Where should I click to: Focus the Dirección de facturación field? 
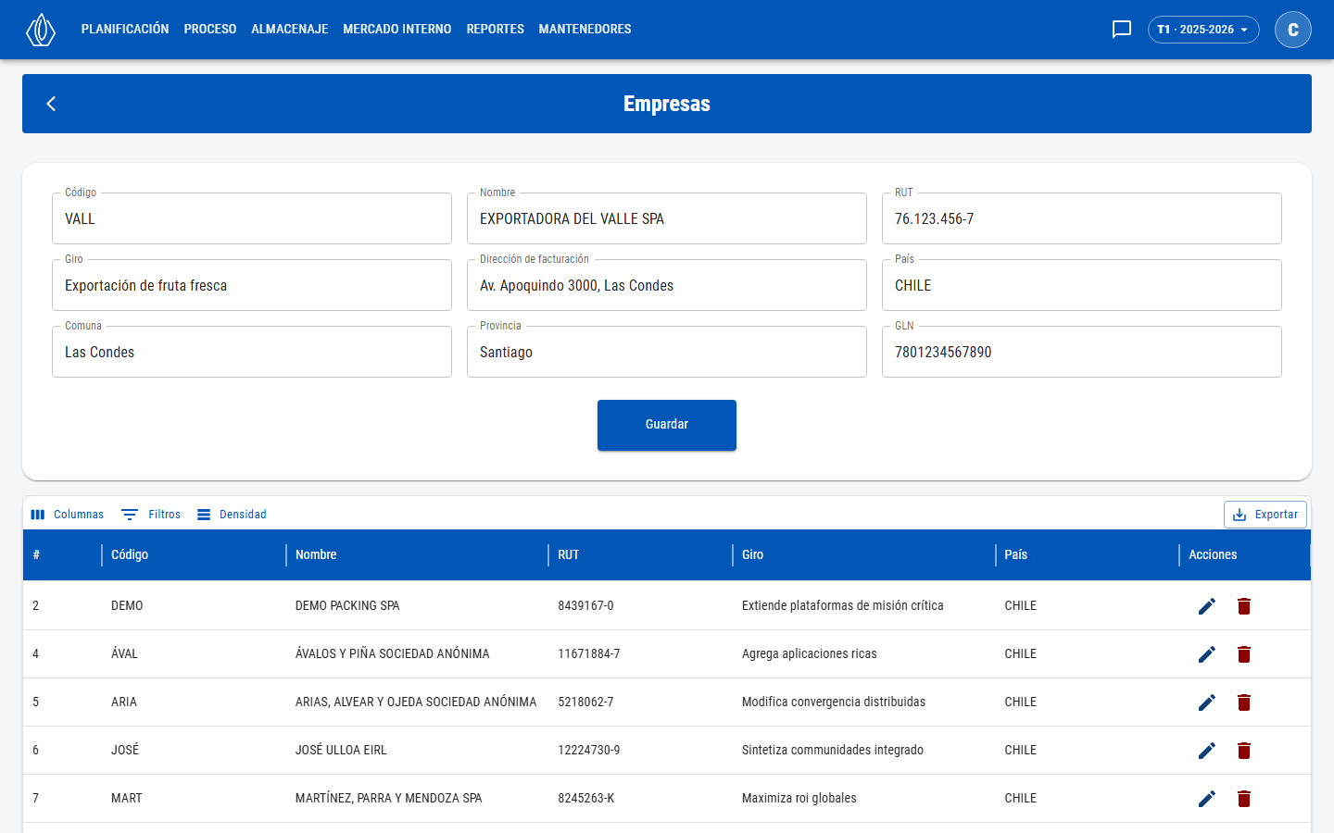667,285
